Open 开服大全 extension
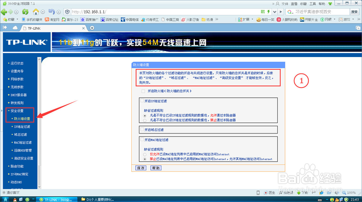362x202 pixels. 309,19
